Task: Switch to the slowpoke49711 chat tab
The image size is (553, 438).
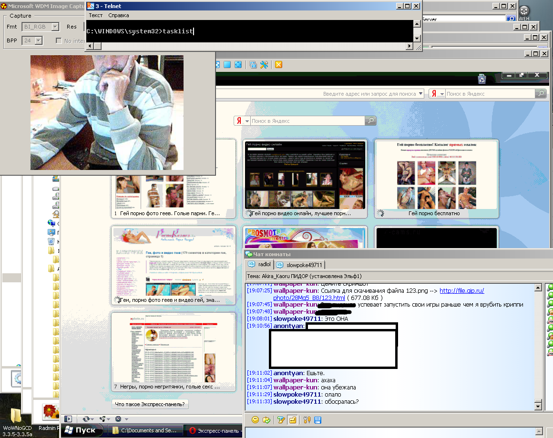Action: [300, 265]
